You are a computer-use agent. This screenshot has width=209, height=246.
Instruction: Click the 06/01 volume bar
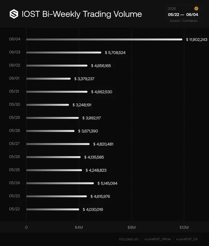pos(49,79)
